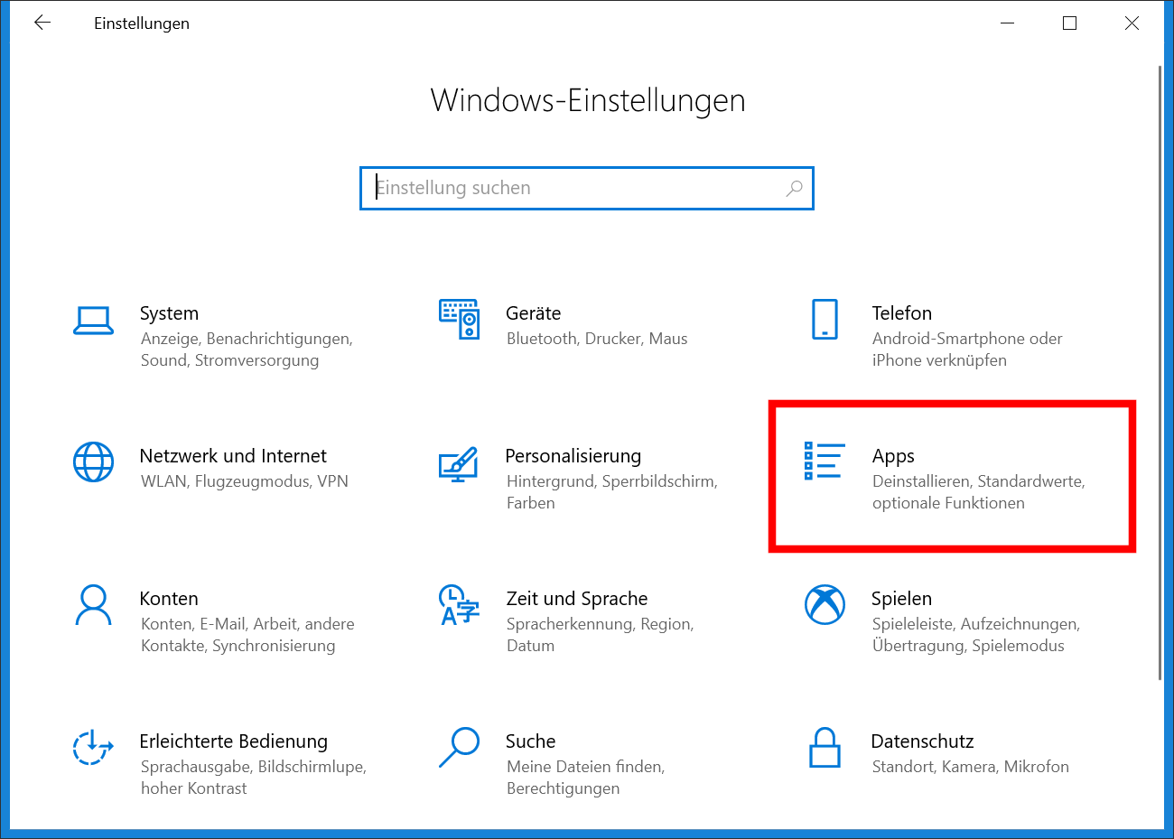Click the 'Zeit und Sprache' heading
This screenshot has width=1174, height=839.
tap(577, 599)
